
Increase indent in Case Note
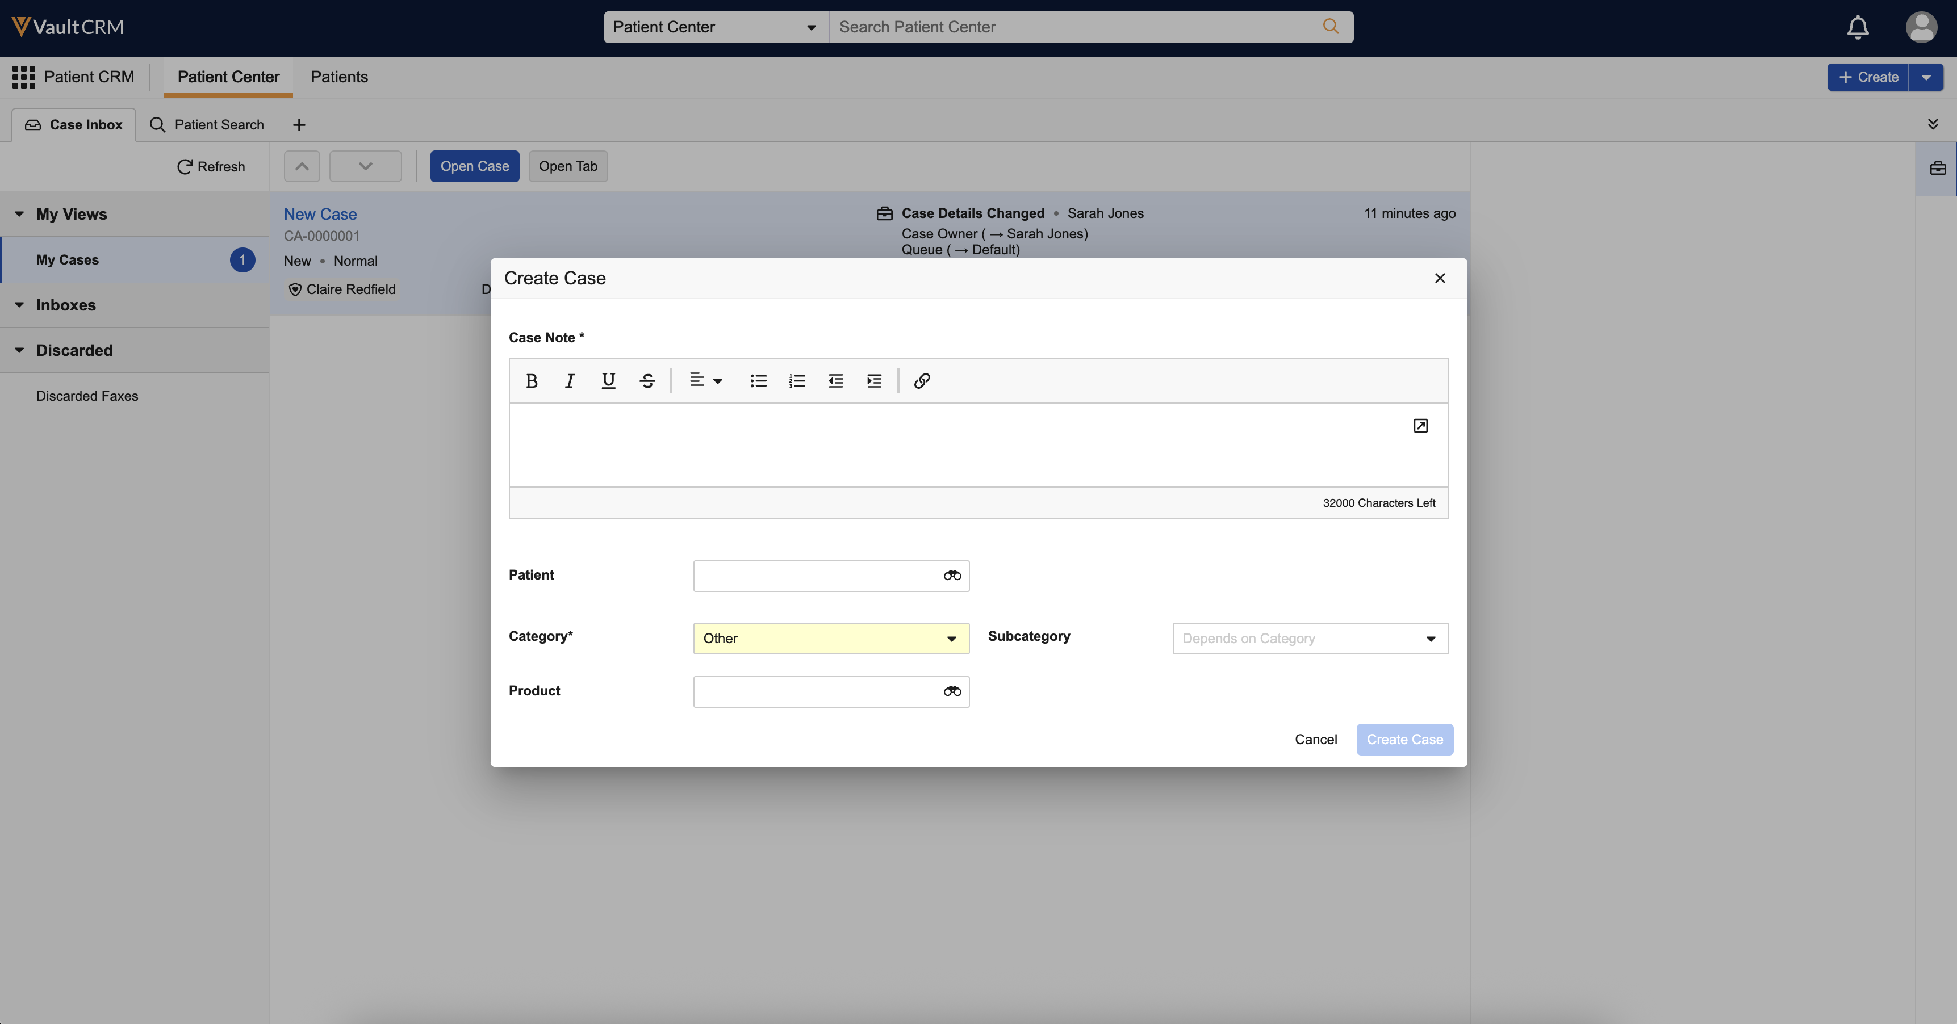point(873,381)
